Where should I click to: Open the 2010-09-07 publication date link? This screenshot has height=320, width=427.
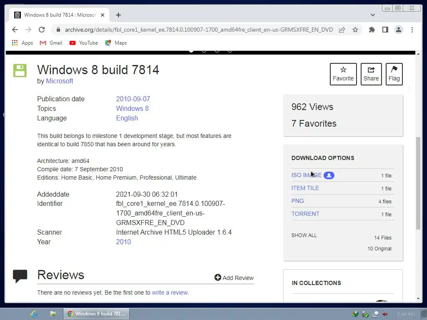(133, 99)
